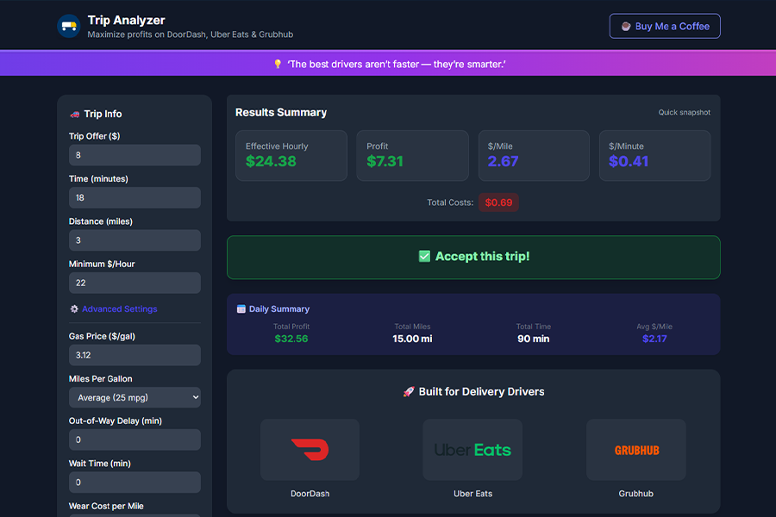Click the gear icon next to Advanced Settings
Viewport: 776px width, 517px height.
pos(73,308)
